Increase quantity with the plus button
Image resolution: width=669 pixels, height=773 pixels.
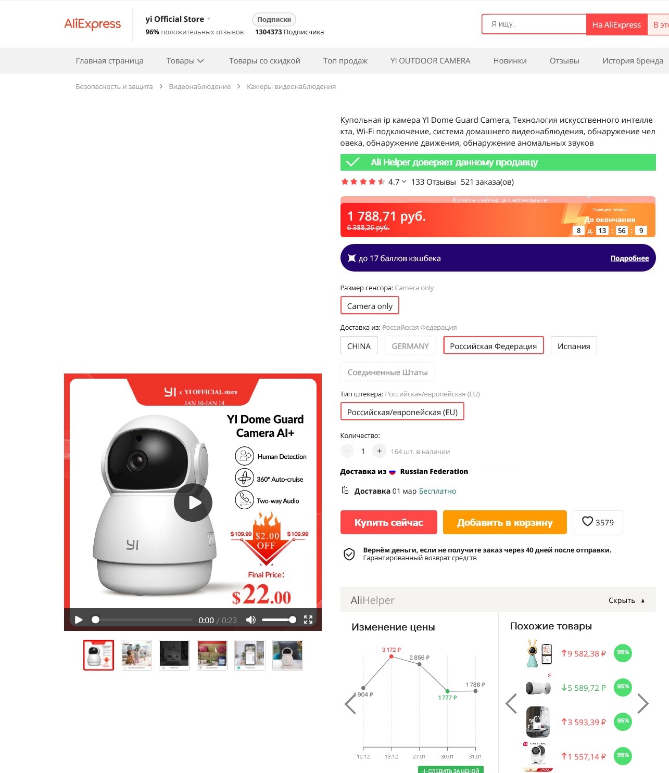[x=379, y=451]
